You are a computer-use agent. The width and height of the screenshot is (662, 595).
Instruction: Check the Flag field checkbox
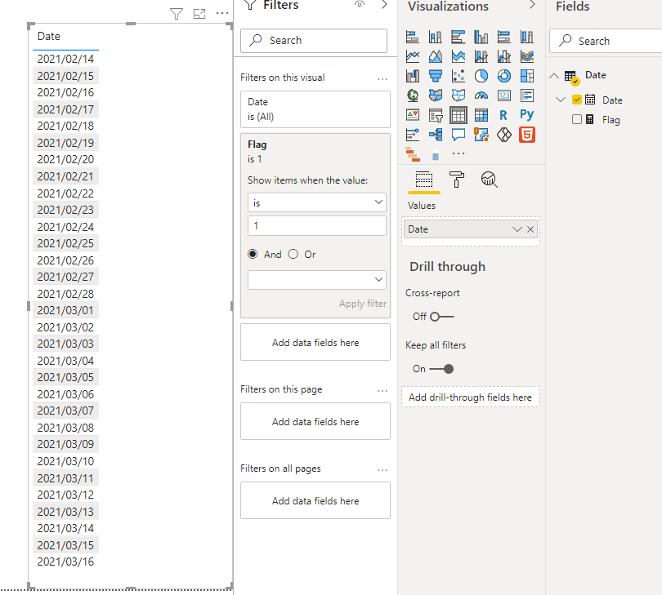pos(577,119)
